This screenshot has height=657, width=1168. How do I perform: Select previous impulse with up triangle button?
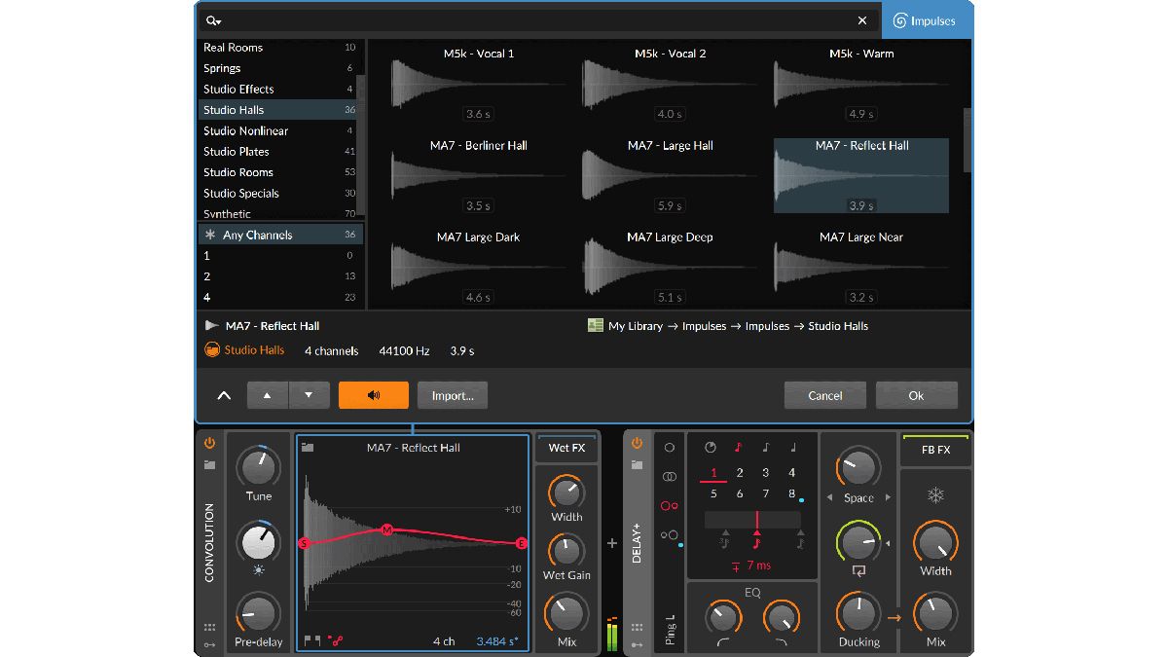[x=268, y=395]
